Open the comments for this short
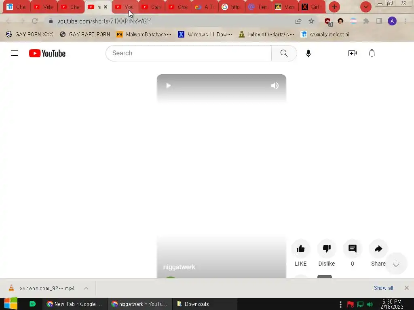This screenshot has height=310, width=414. (x=353, y=249)
